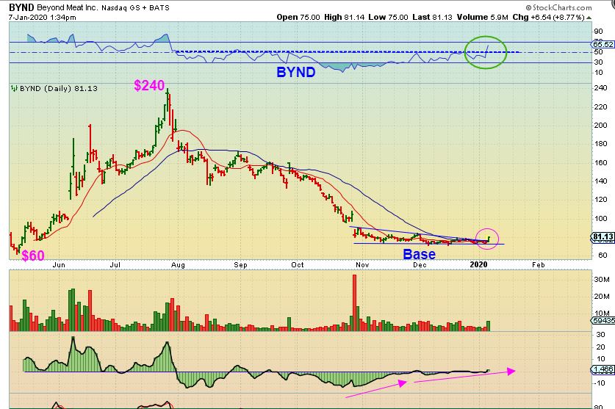Click the 10M volume axis label
The image size is (615, 409).
(x=602, y=313)
